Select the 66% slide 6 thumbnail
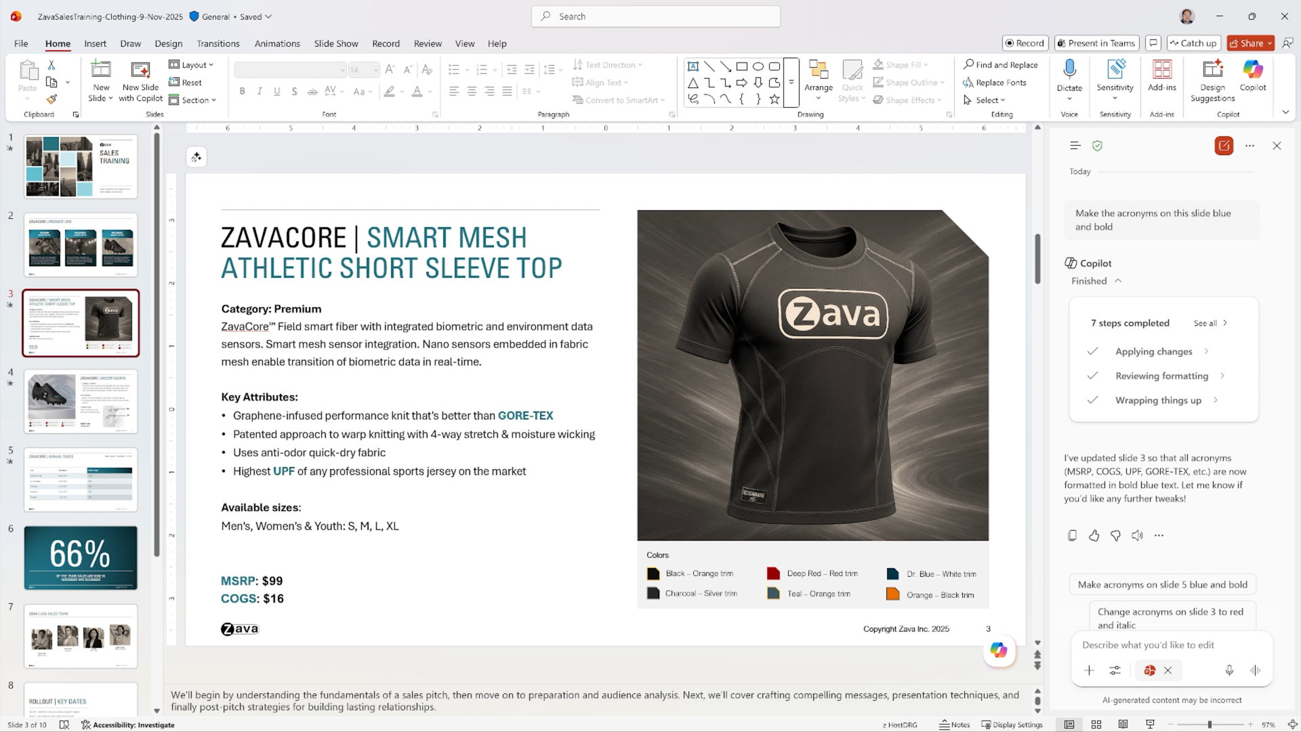This screenshot has width=1301, height=732. (81, 557)
